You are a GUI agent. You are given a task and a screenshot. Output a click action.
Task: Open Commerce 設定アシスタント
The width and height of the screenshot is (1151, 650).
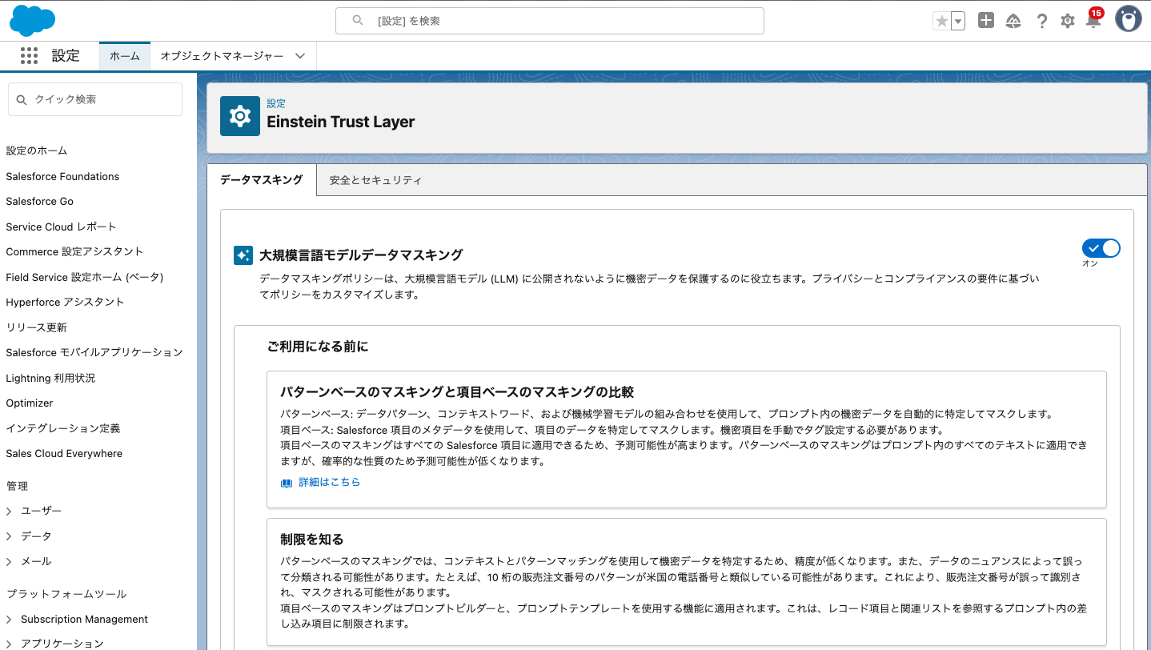[74, 251]
